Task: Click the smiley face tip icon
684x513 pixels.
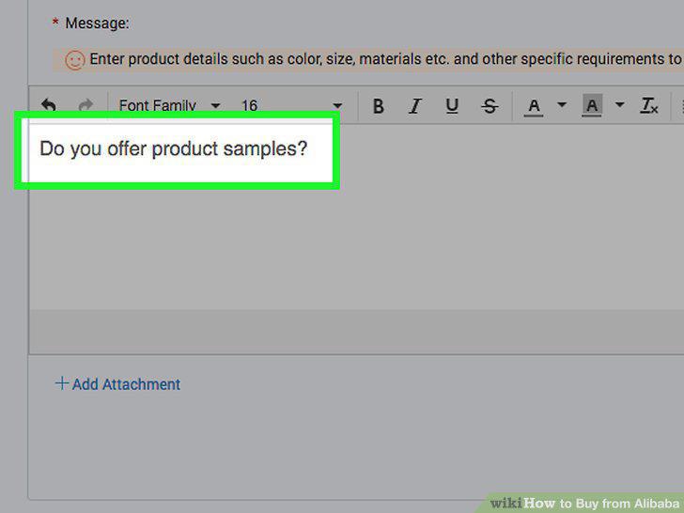Action: click(x=74, y=60)
